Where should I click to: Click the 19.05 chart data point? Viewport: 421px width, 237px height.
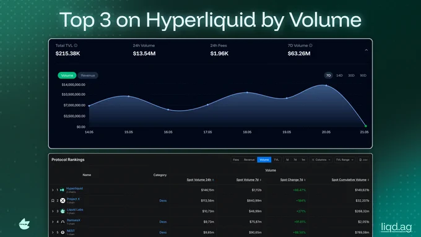point(287,98)
